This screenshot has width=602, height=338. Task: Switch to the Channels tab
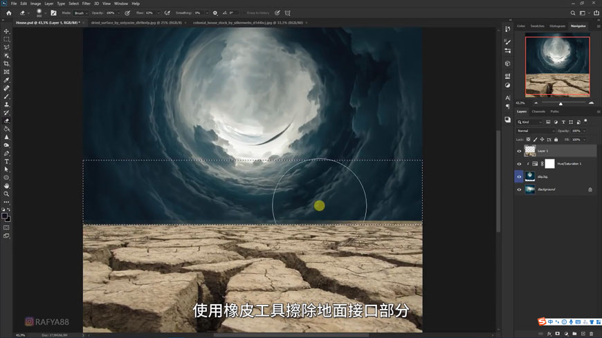click(x=538, y=111)
